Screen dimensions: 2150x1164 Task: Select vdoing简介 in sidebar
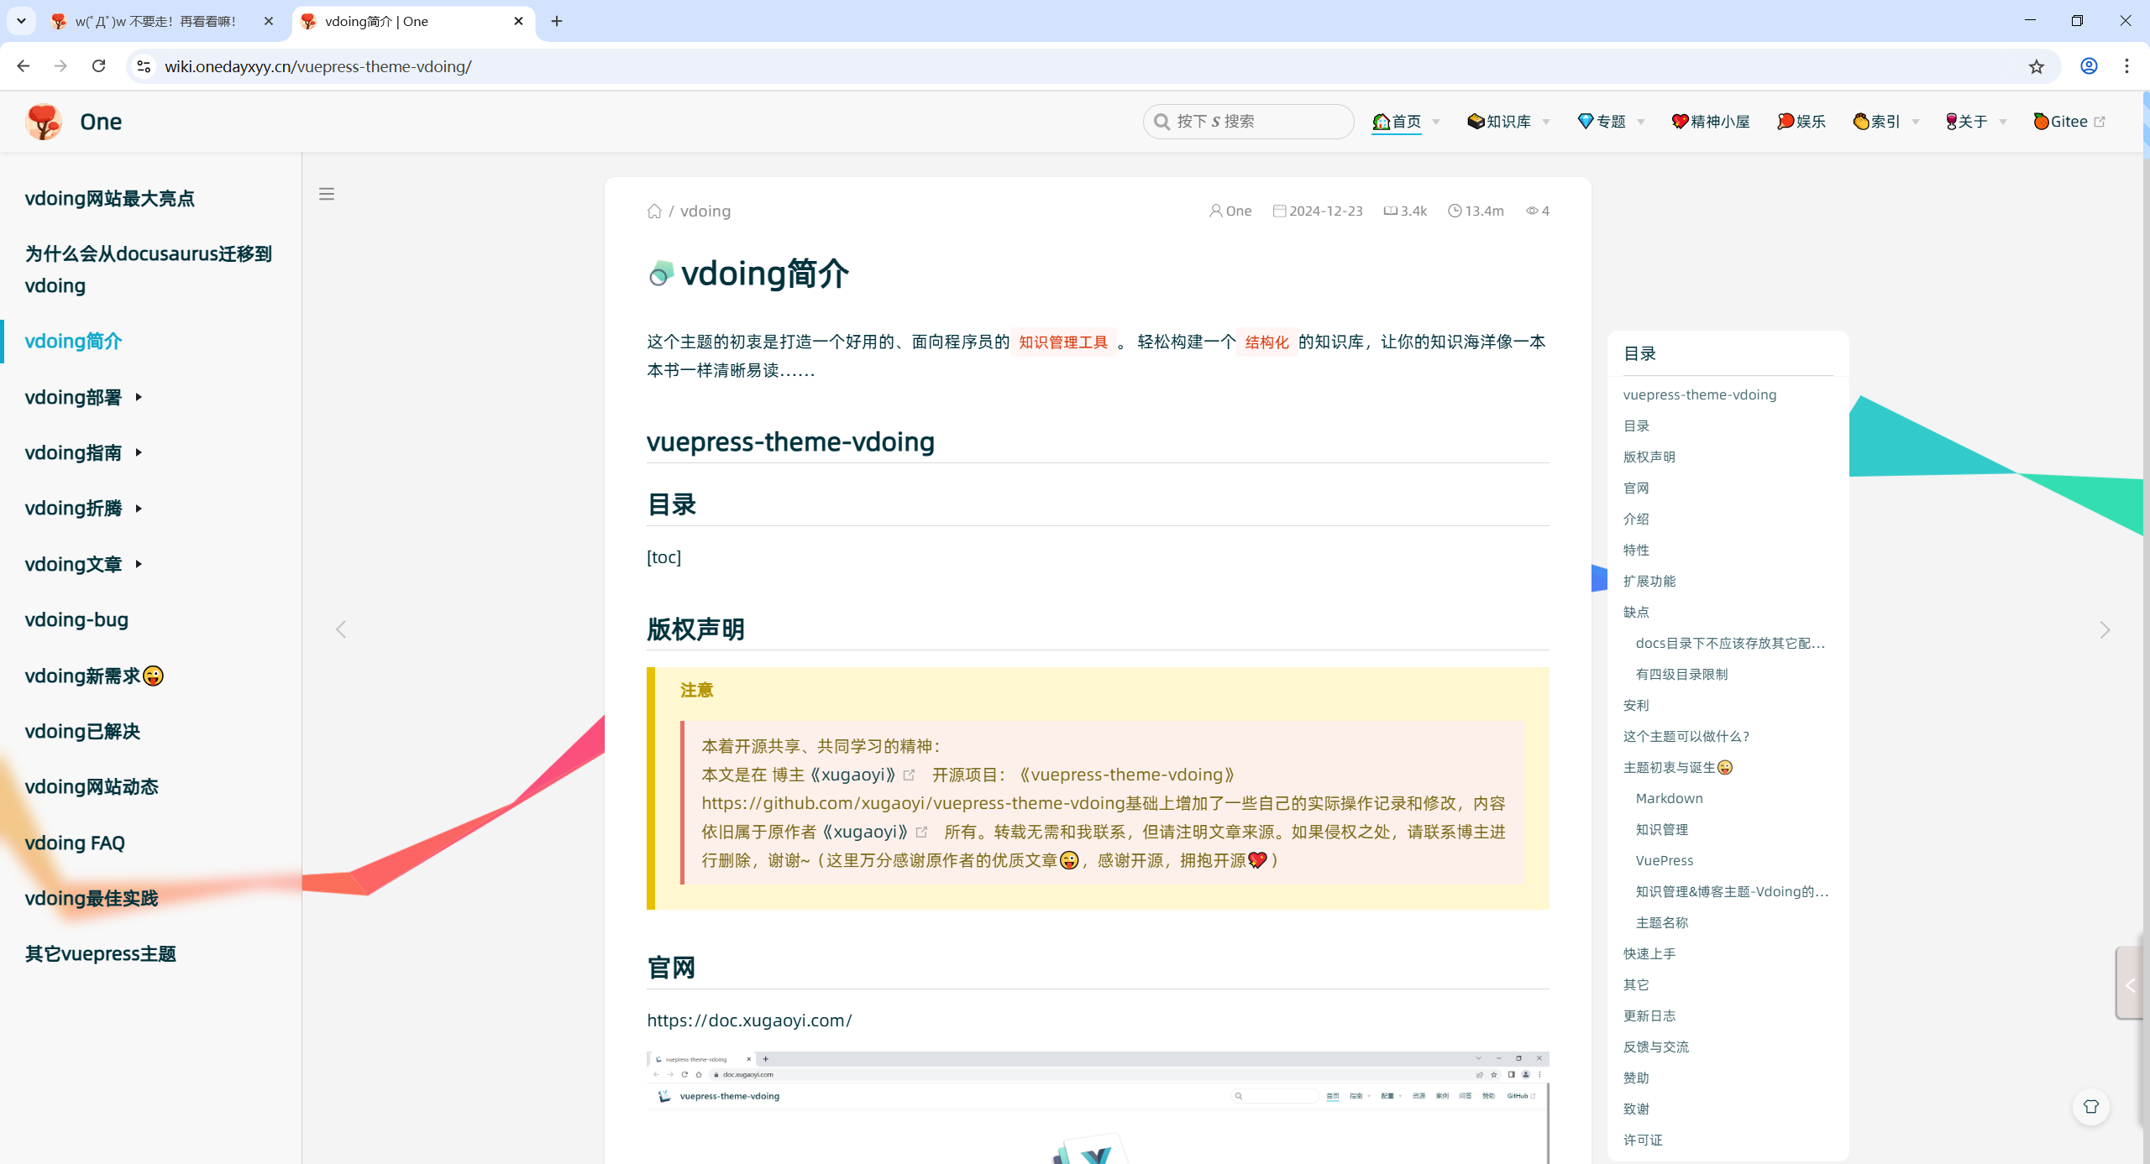pos(74,342)
